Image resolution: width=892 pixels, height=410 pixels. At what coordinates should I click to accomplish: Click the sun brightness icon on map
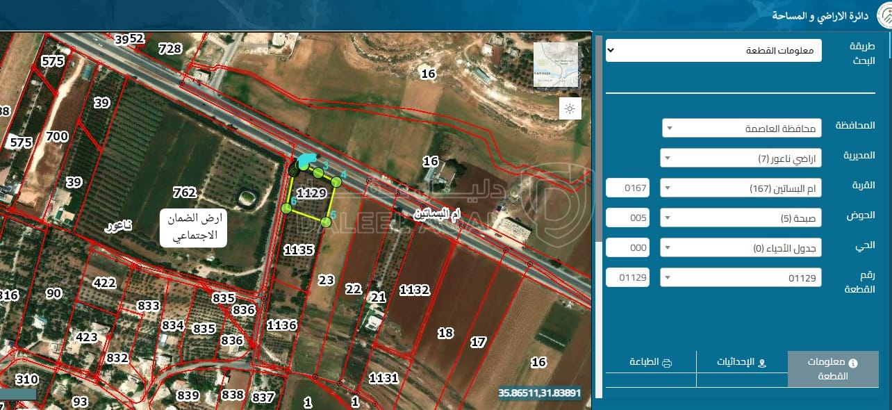570,108
